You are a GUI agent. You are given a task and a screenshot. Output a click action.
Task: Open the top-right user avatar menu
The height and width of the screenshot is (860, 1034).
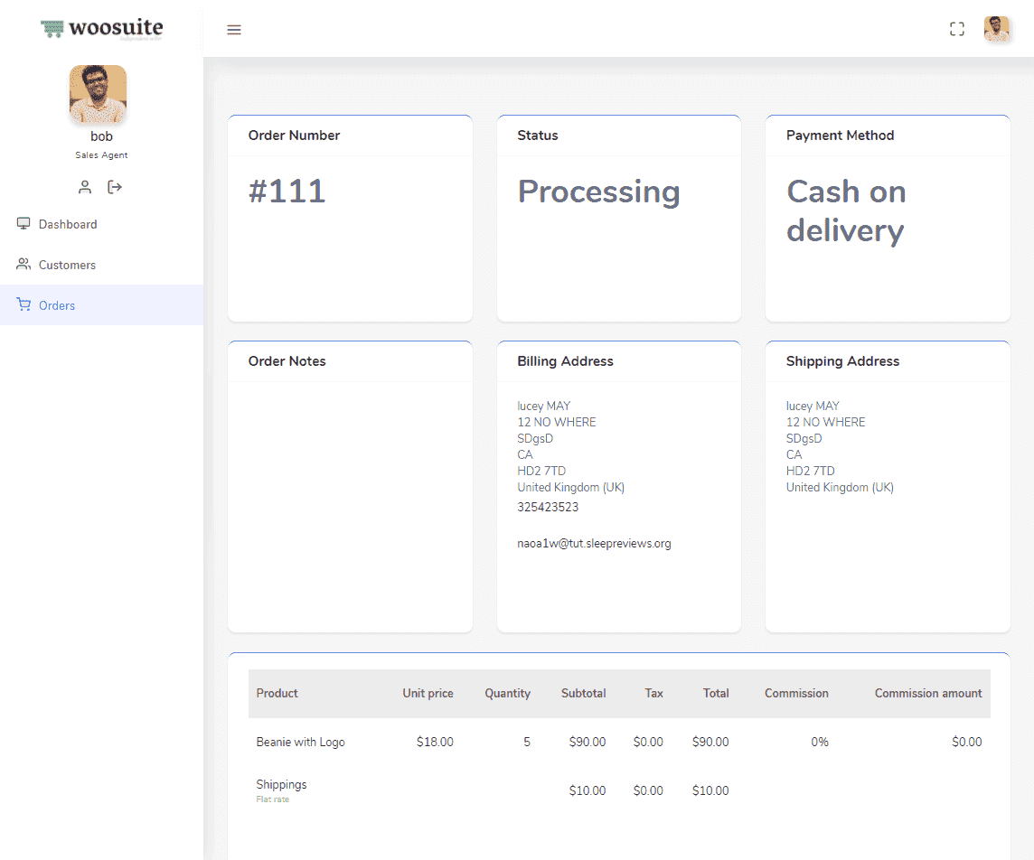996,29
